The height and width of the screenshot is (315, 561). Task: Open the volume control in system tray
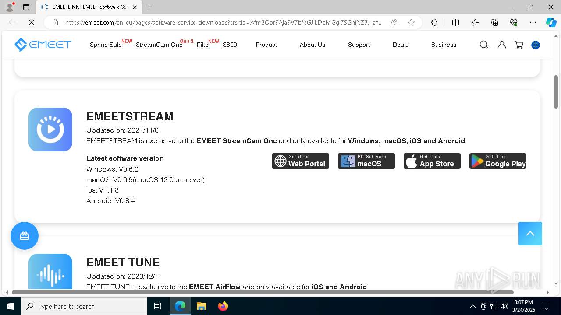point(504,306)
